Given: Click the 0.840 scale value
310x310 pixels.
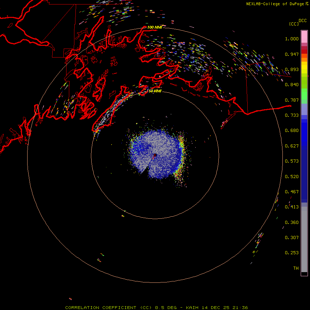Looking at the screenshot, I should point(292,85).
